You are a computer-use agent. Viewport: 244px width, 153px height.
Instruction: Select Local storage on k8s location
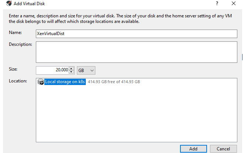pyautogui.click(x=65, y=82)
